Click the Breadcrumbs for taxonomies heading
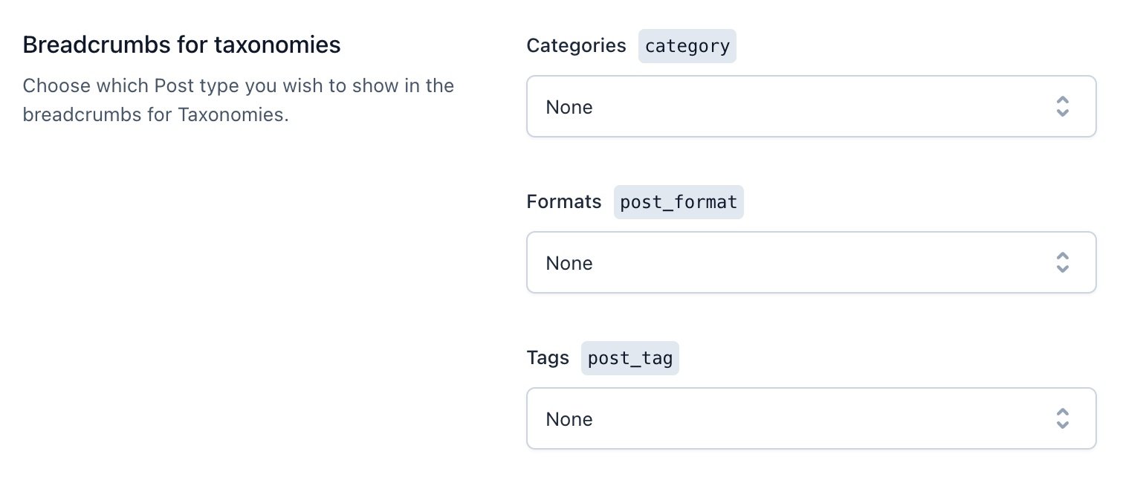The height and width of the screenshot is (486, 1146). click(x=182, y=45)
